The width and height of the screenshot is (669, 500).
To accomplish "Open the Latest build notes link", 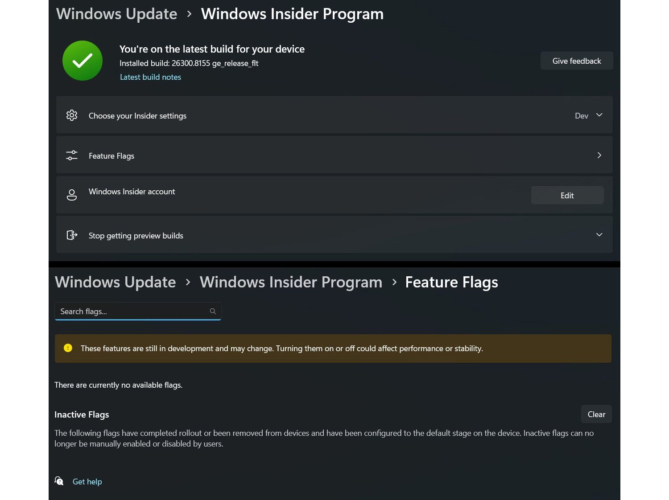I will (x=150, y=77).
